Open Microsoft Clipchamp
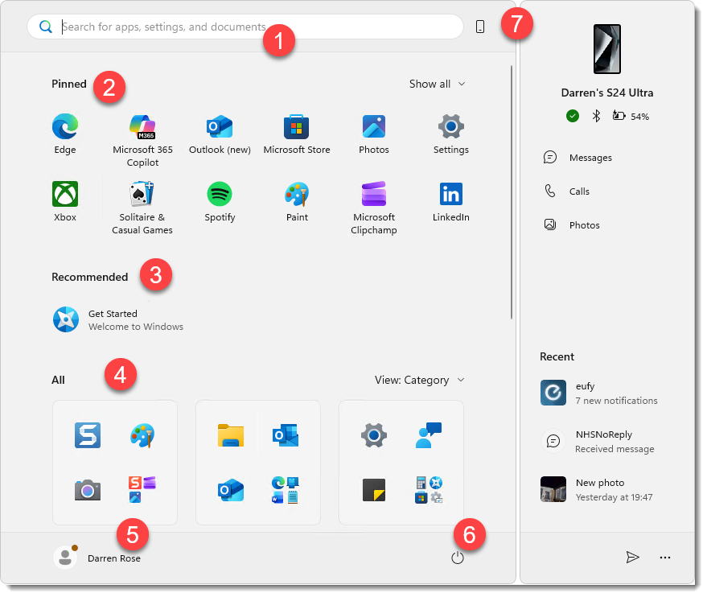The image size is (707, 597). click(x=373, y=194)
